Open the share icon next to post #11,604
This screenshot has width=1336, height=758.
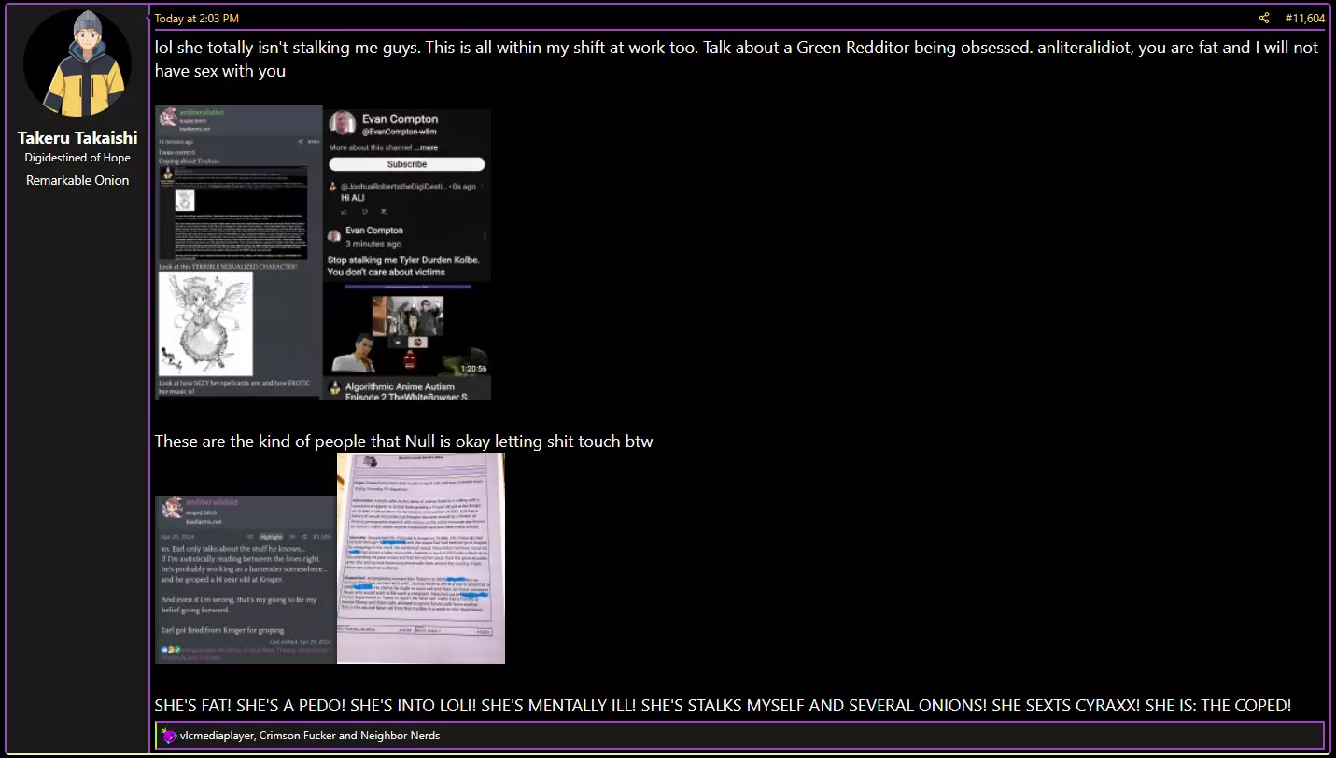pos(1264,18)
